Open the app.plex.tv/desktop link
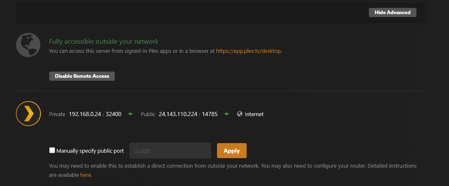This screenshot has width=449, height=186. coord(249,51)
